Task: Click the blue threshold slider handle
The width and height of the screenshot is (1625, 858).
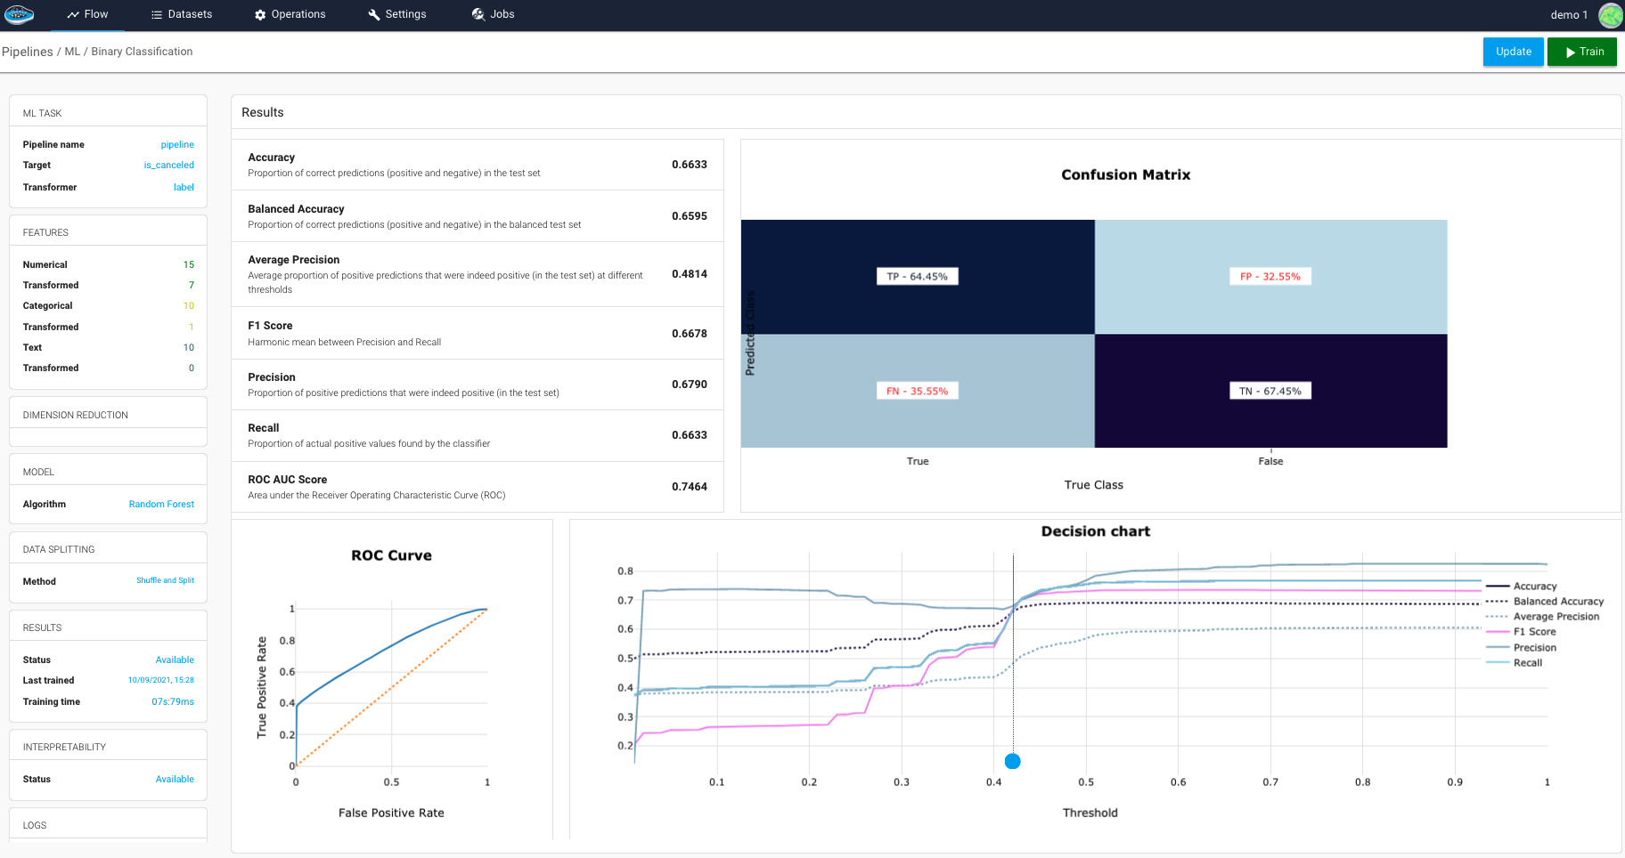Action: coord(1012,761)
